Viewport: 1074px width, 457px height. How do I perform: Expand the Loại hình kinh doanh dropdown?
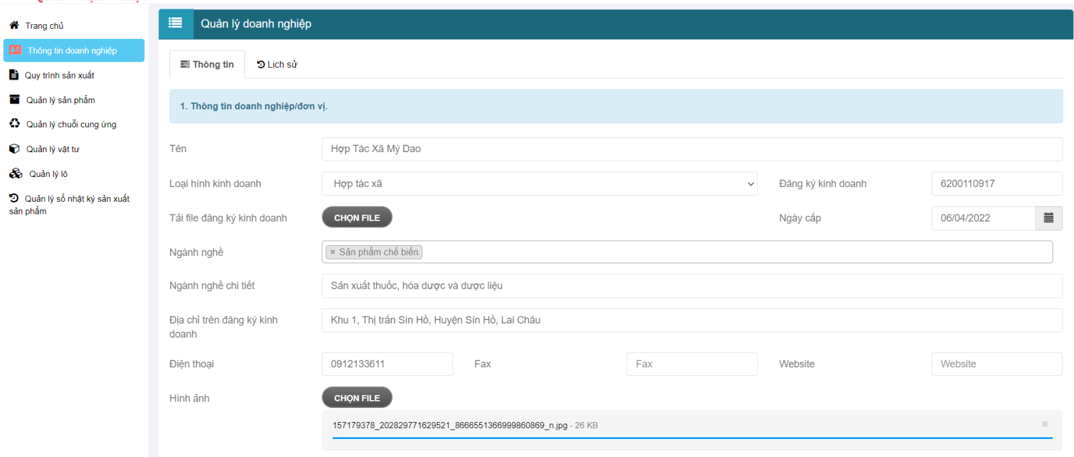pos(540,184)
